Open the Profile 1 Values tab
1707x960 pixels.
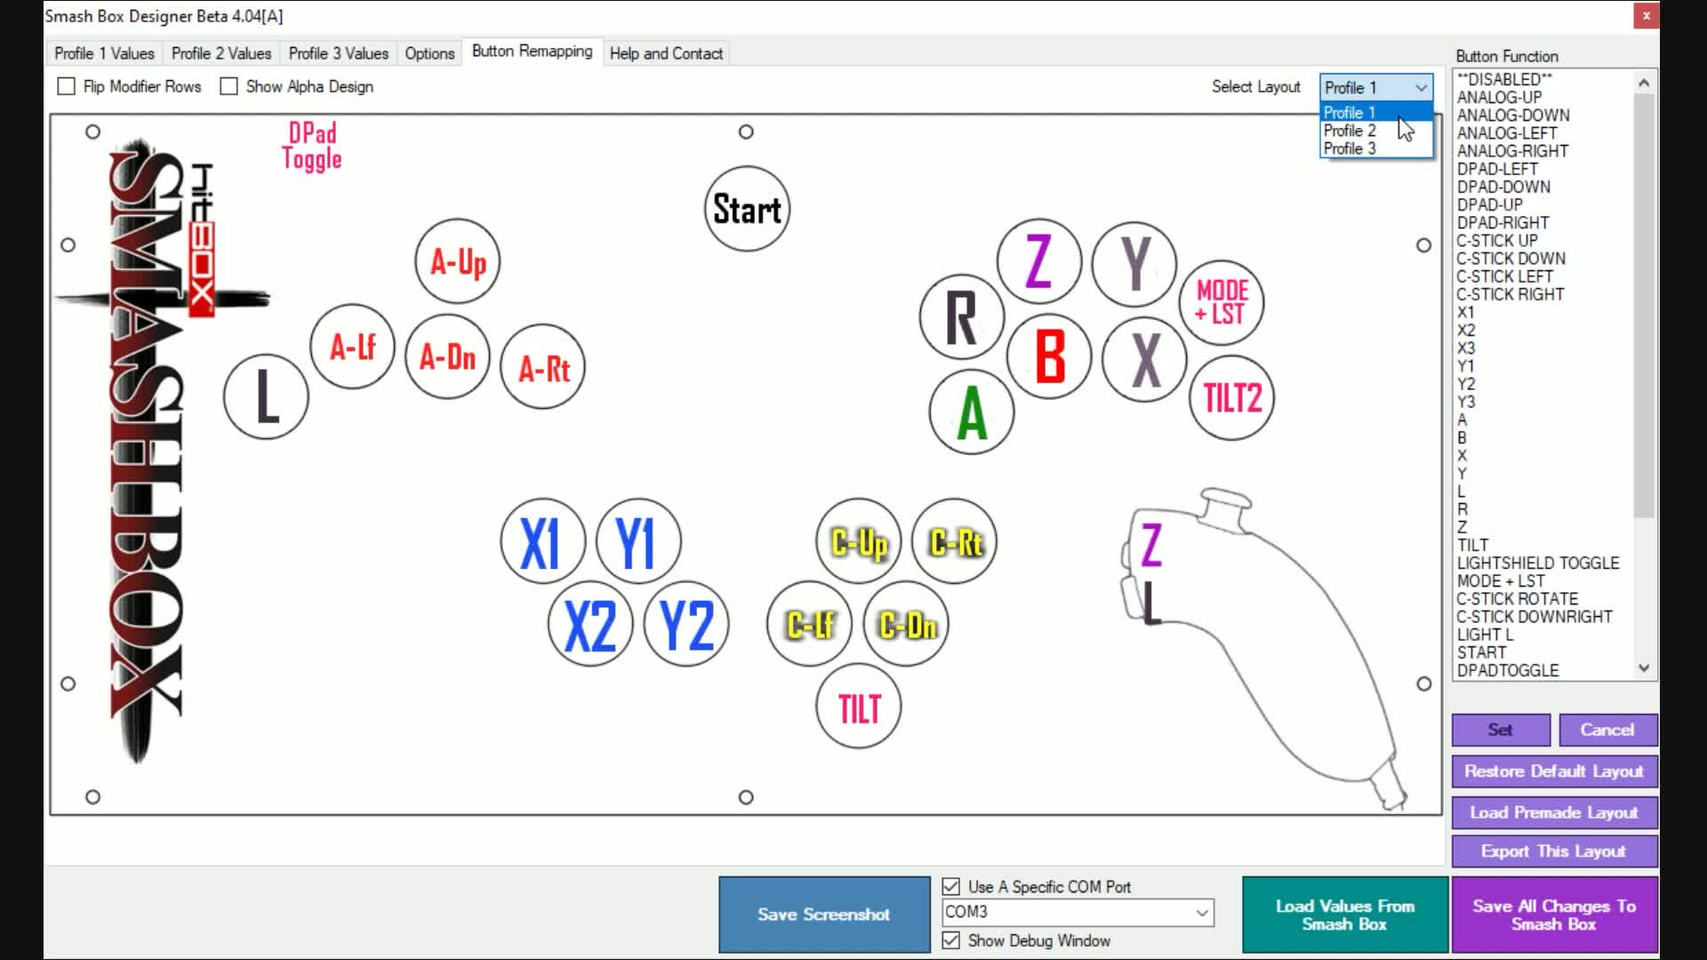(104, 53)
